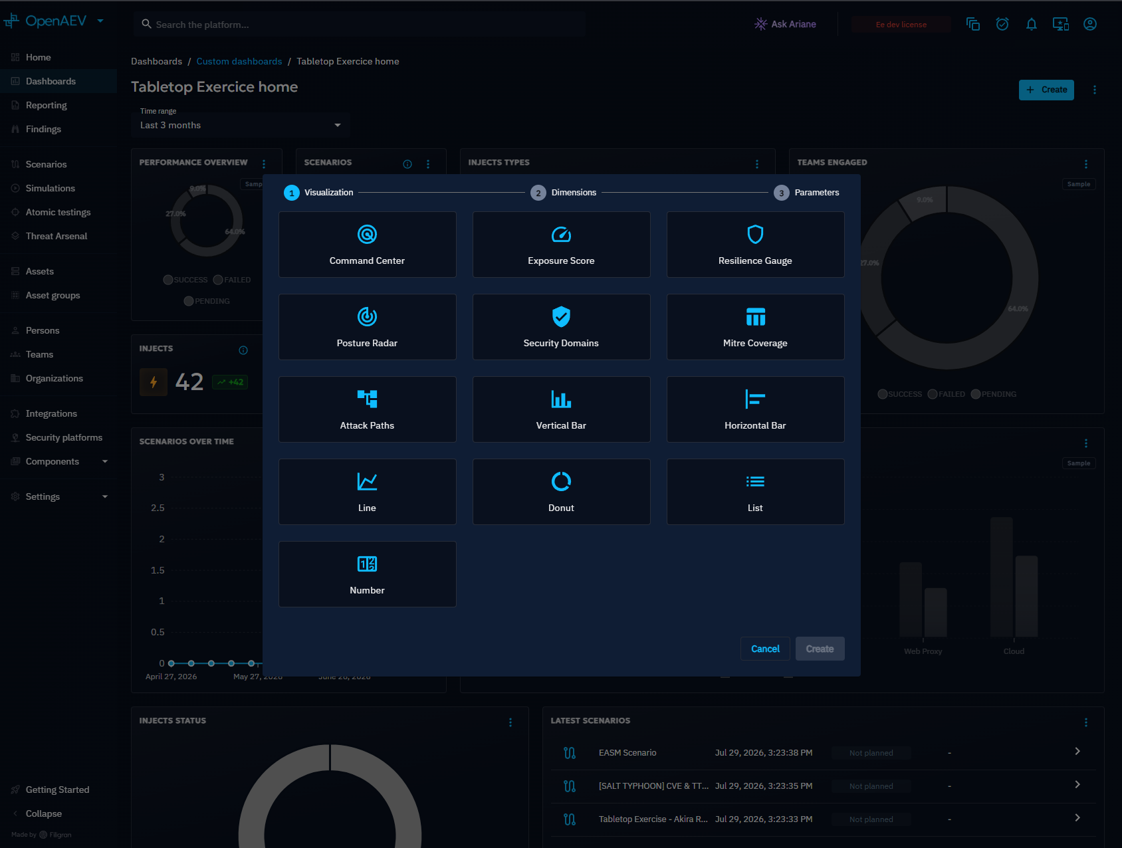Open the alarm clock check icon in header

tap(1002, 25)
